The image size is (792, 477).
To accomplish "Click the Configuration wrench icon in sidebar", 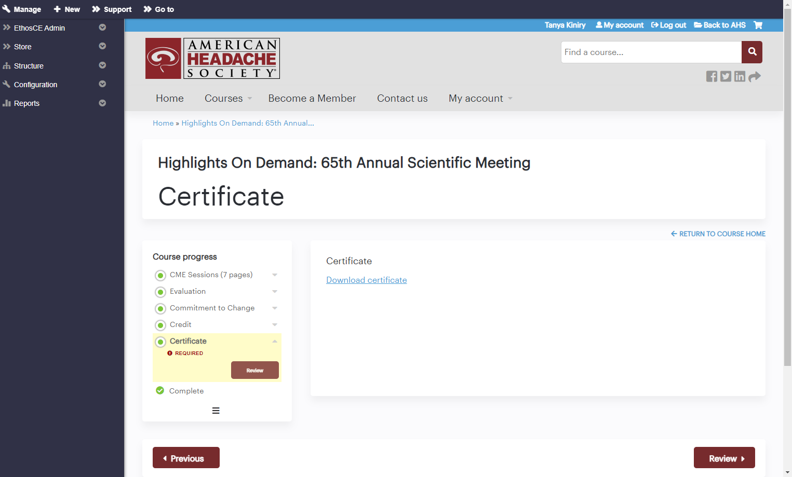I will tap(7, 85).
